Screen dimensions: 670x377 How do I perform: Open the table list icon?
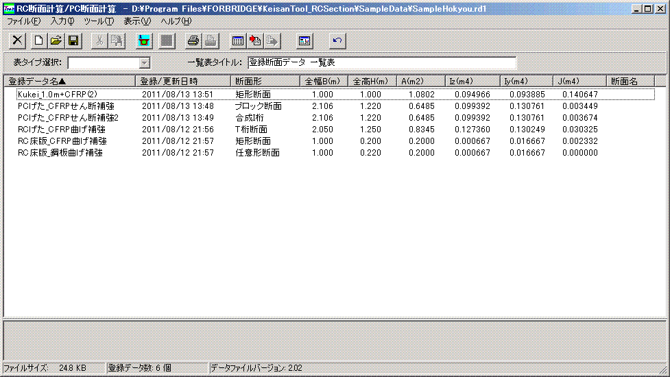[237, 41]
